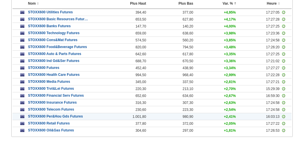Click the EU flag icon beside Media Futures
This screenshot has height=143, width=300.
(22, 82)
